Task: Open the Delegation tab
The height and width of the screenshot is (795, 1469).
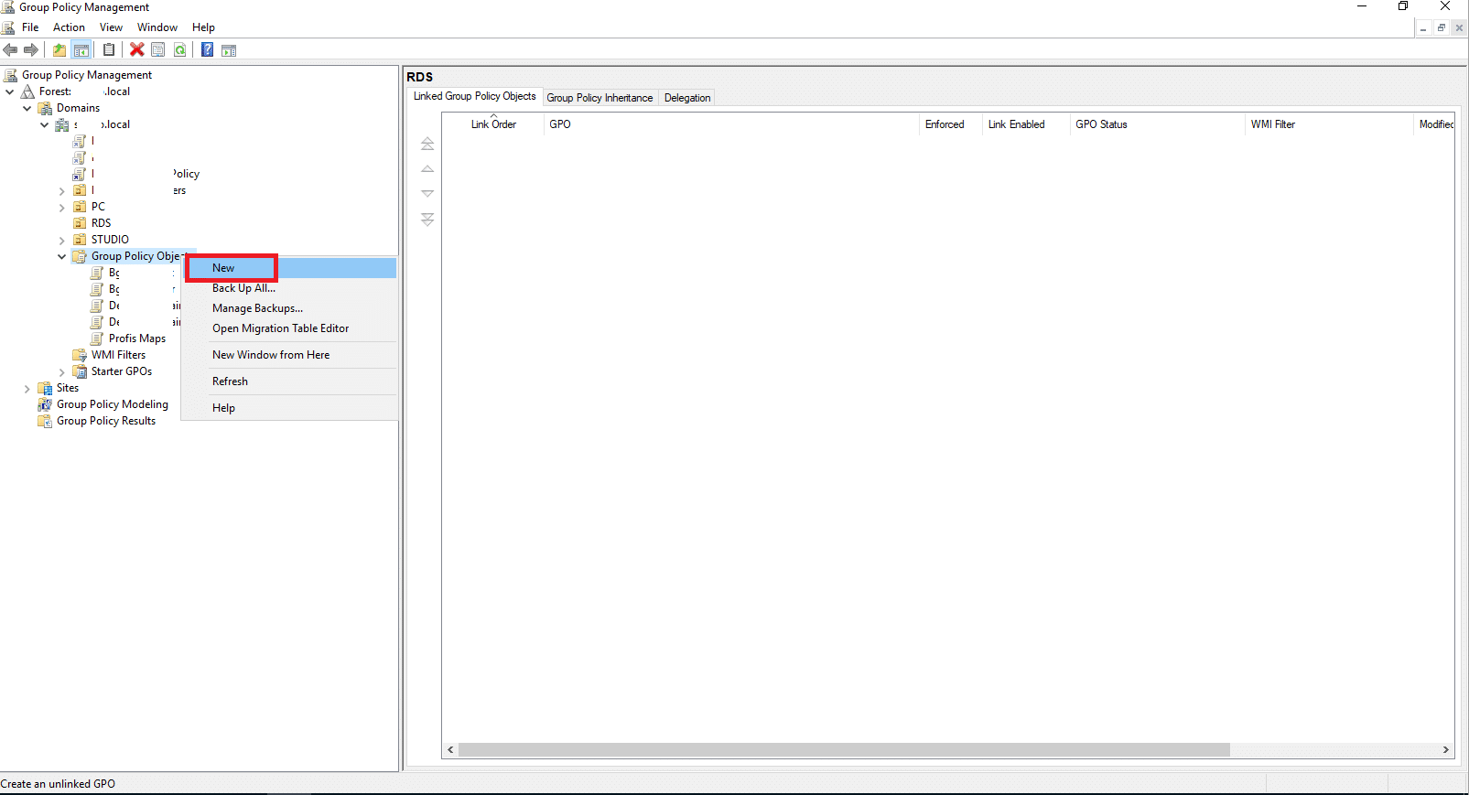Action: click(x=686, y=98)
